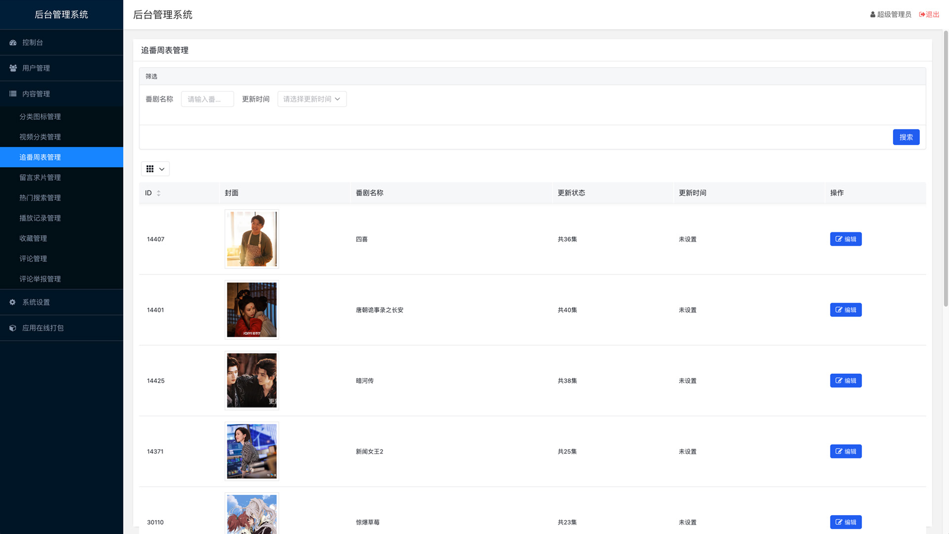Click the gear icon beside 系统设置

13,302
